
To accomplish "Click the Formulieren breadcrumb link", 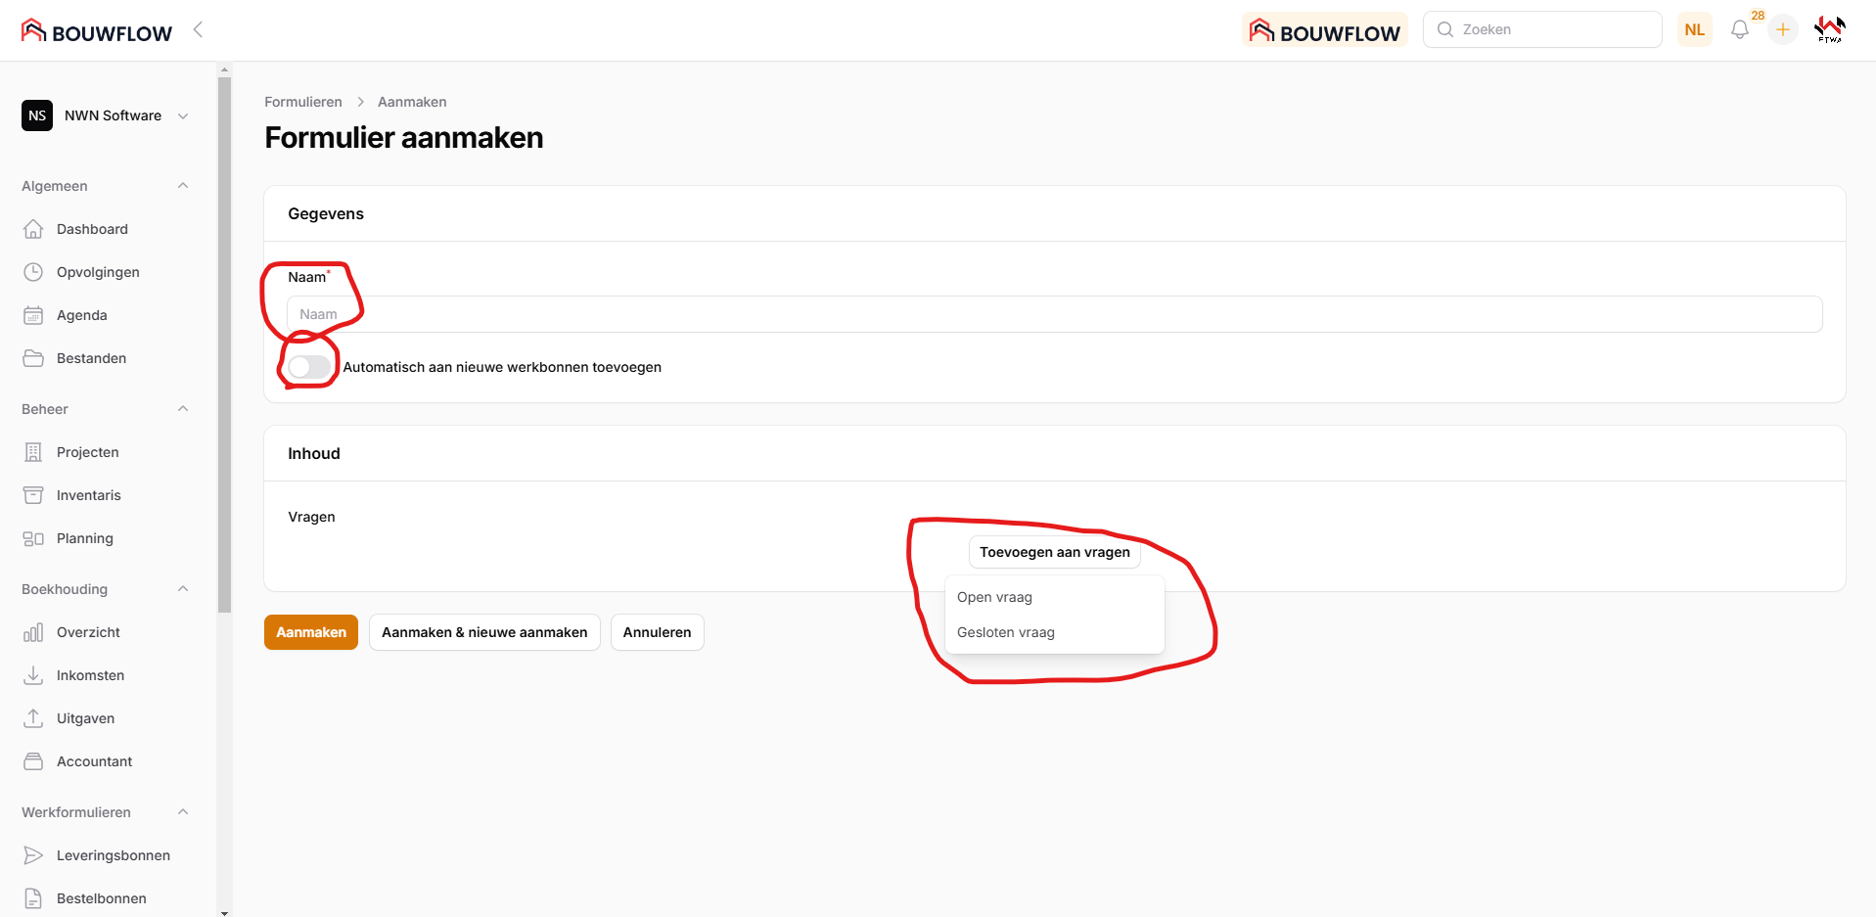I will coord(303,102).
